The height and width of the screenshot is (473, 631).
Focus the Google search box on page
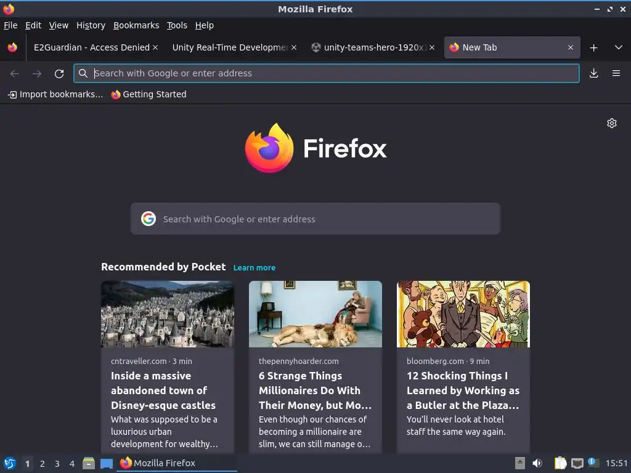(x=315, y=219)
